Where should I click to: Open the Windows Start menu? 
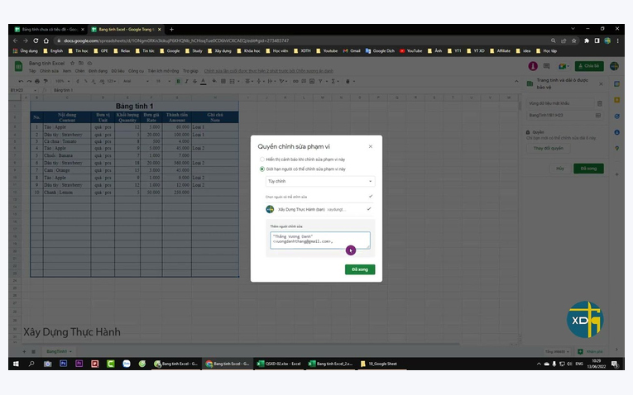pyautogui.click(x=16, y=364)
